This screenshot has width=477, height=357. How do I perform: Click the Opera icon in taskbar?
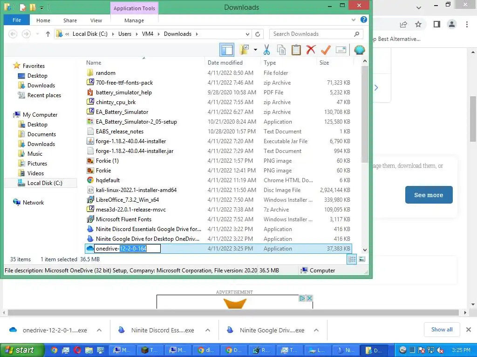[77, 350]
